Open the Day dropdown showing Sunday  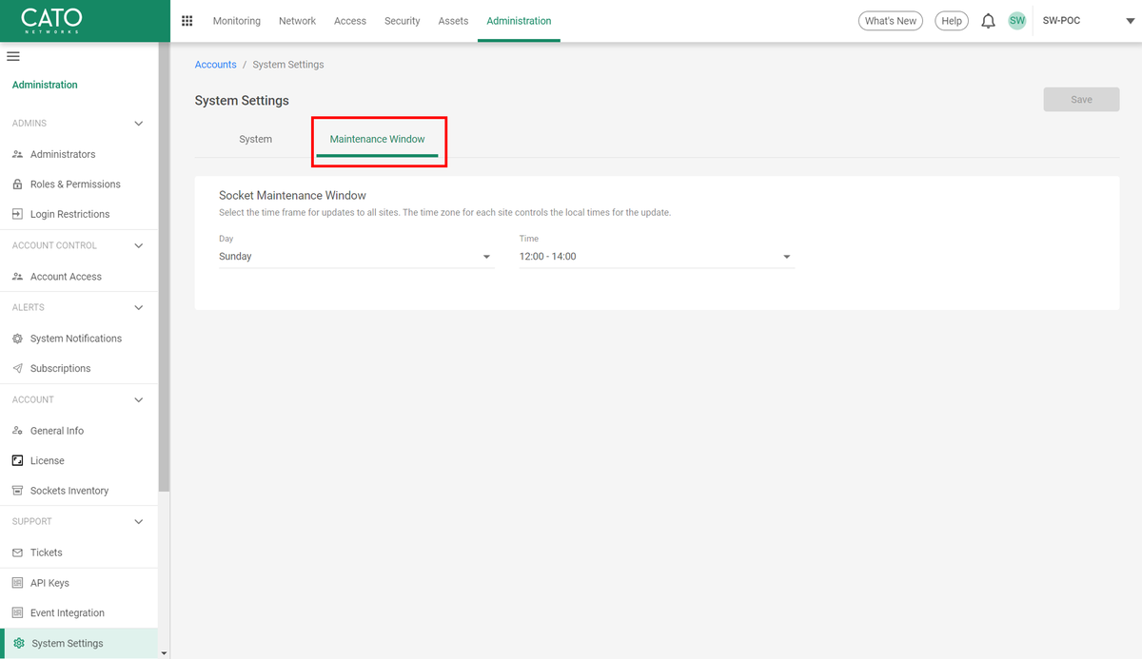coord(356,257)
